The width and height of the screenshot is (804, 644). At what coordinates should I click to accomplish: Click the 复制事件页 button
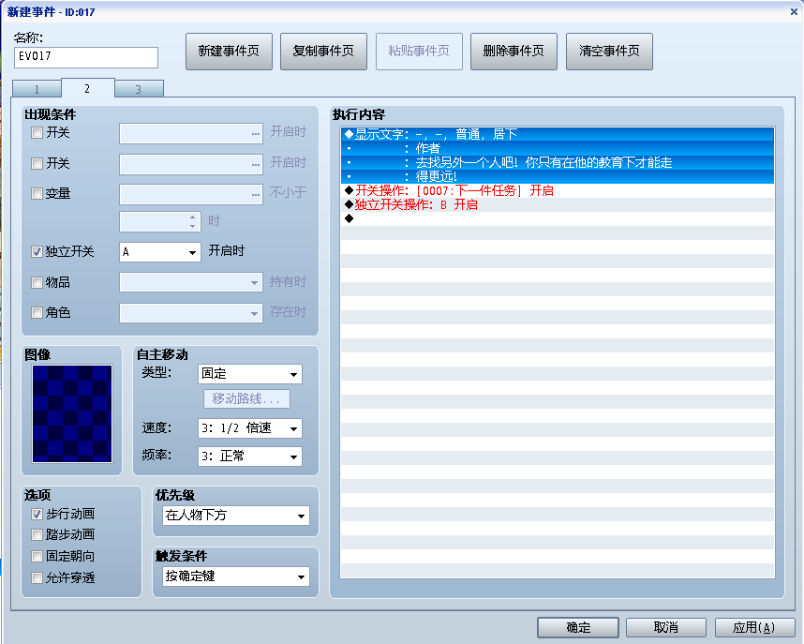(x=323, y=51)
